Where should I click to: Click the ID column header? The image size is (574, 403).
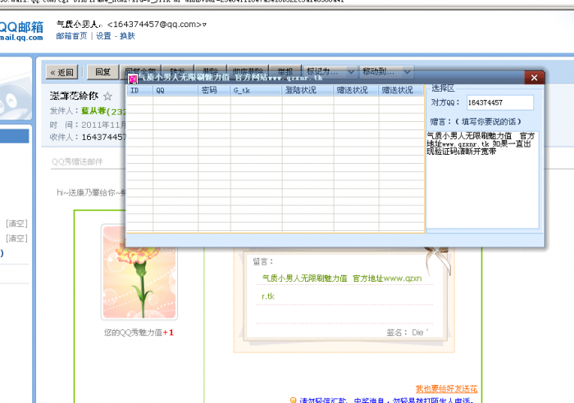pos(140,90)
